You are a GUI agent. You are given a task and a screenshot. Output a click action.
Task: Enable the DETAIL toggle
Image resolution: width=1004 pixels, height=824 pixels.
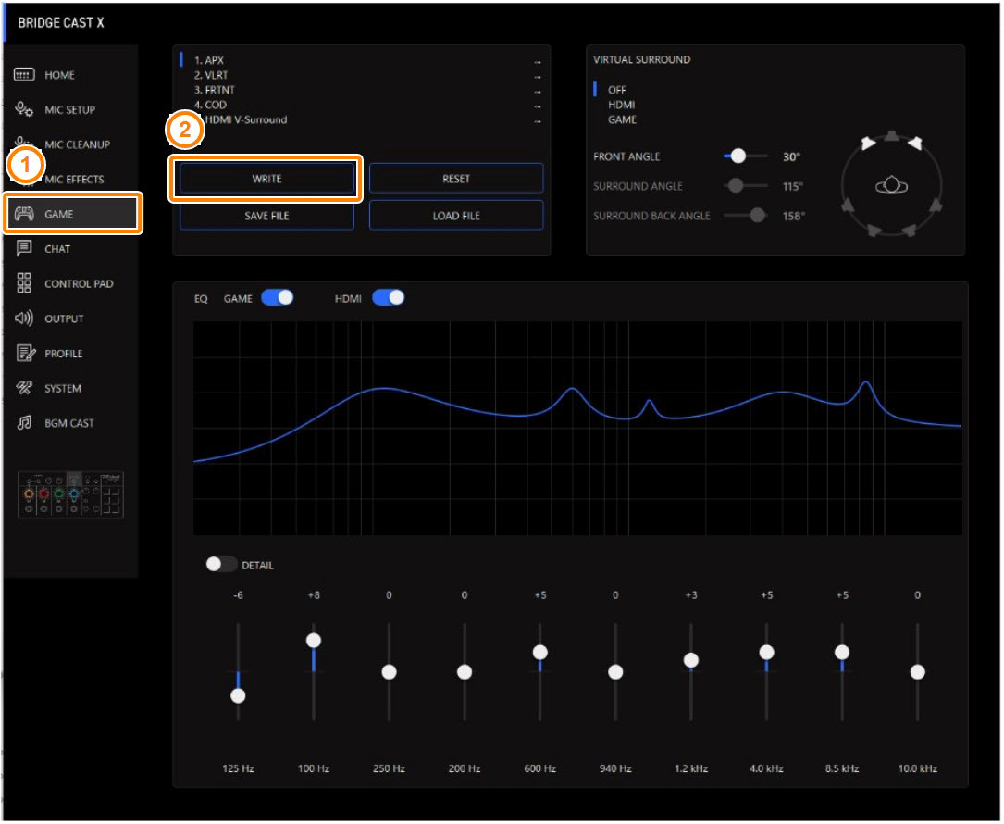pos(221,562)
